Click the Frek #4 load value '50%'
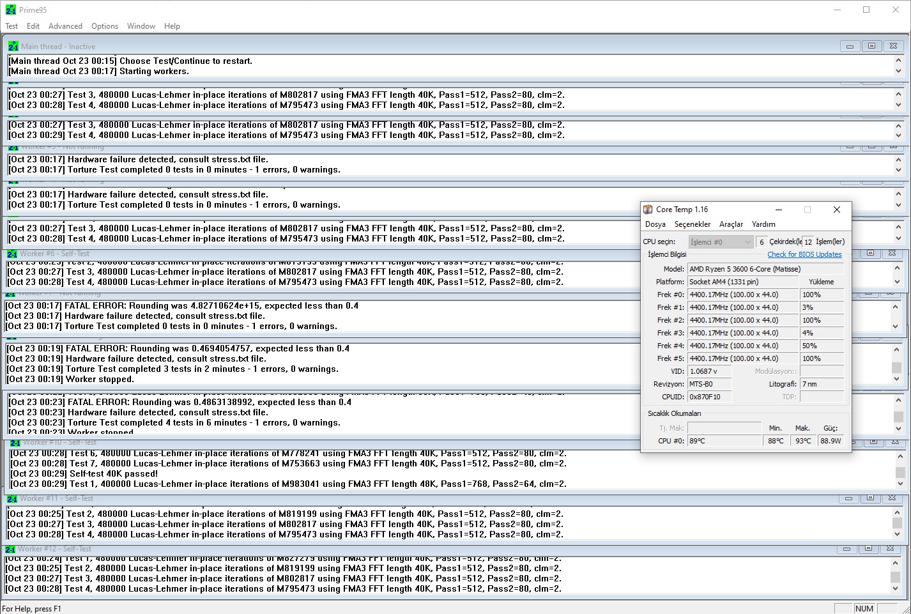The height and width of the screenshot is (614, 911). 822,346
